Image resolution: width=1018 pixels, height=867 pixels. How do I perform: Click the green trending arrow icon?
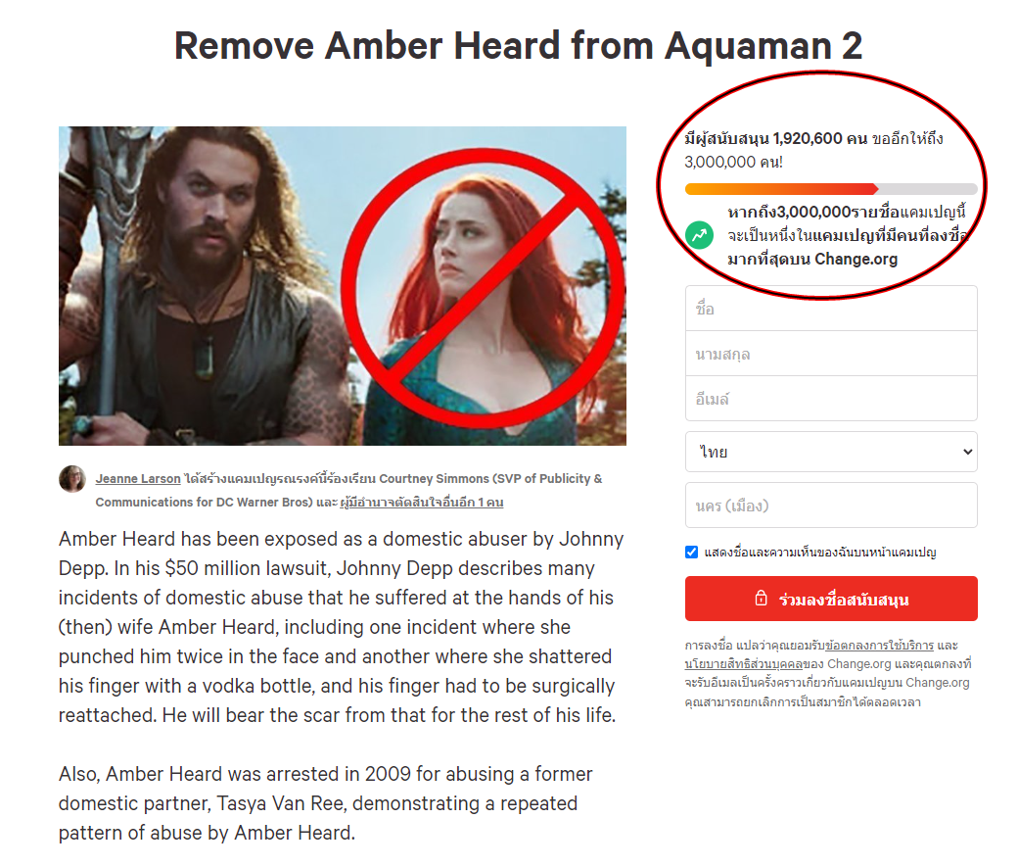click(x=699, y=234)
